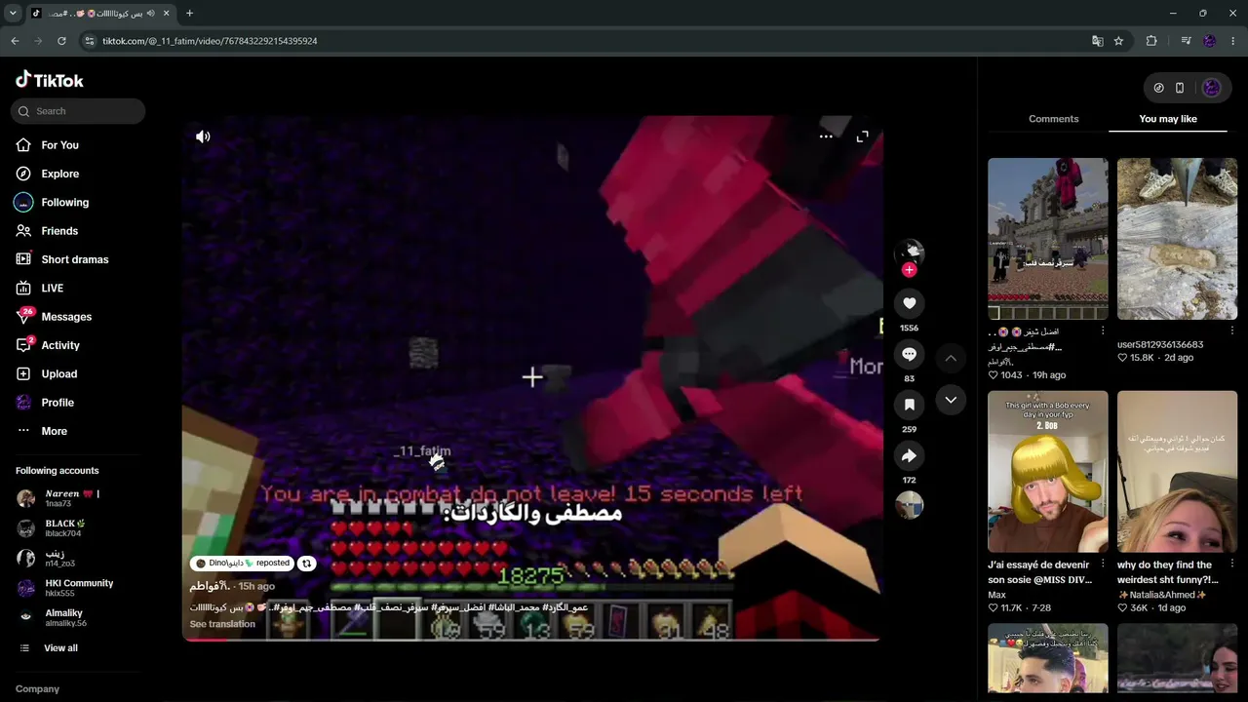Open options for Natalia&Ahmed video card
Image resolution: width=1248 pixels, height=702 pixels.
[1232, 565]
